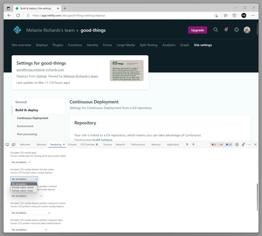Click the Netlify logo icon
Screen dimensions: 262x236
17,30
